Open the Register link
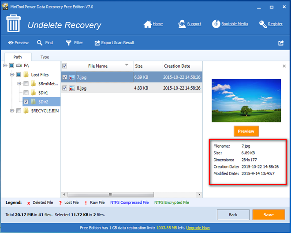291x233 pixels. coord(275,24)
